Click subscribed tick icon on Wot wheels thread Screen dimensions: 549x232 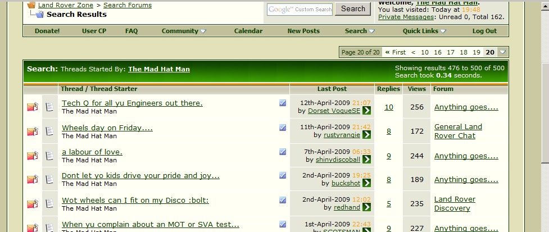point(283,200)
